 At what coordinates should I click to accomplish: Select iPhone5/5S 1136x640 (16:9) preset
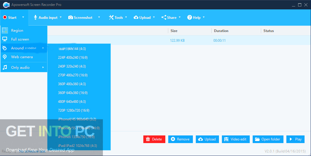(x=79, y=128)
